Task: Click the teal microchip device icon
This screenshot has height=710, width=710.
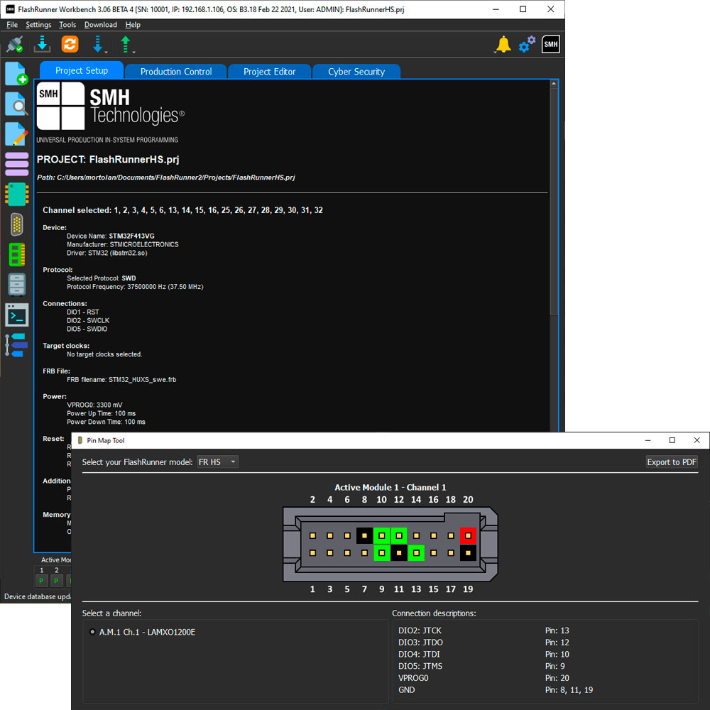Action: tap(16, 193)
